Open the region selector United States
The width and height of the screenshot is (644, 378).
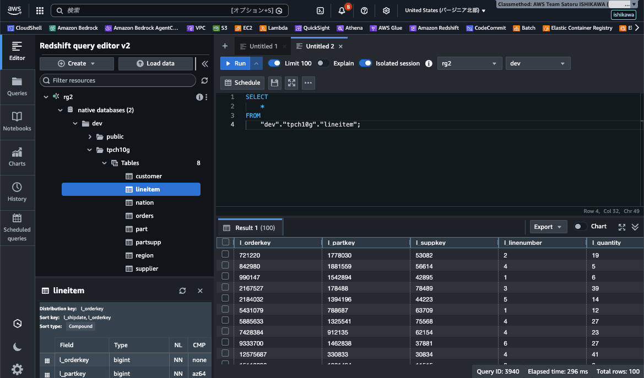(445, 10)
